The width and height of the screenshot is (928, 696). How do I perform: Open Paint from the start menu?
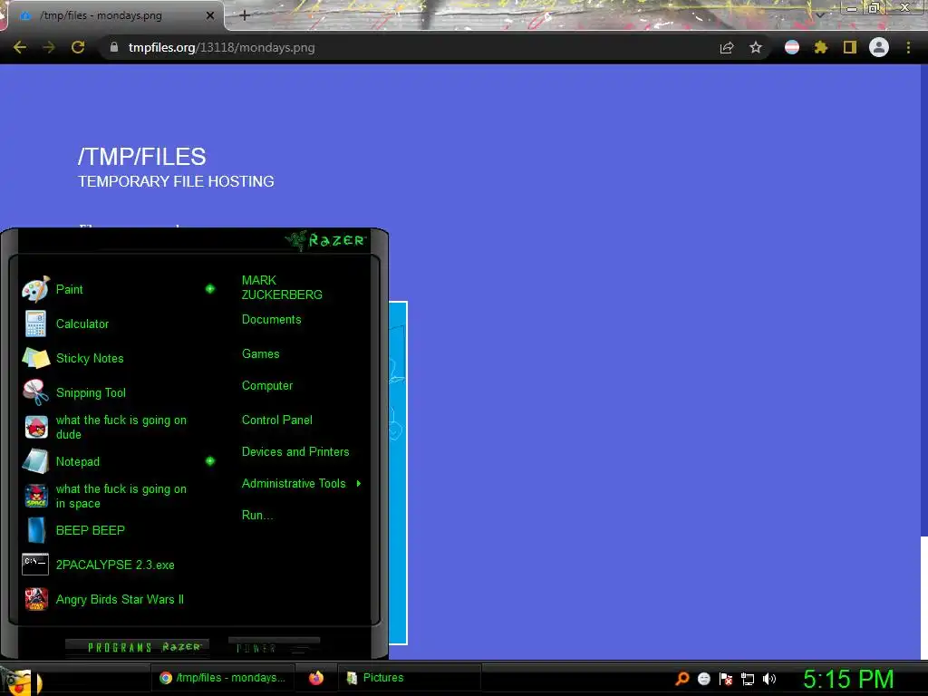pos(69,289)
